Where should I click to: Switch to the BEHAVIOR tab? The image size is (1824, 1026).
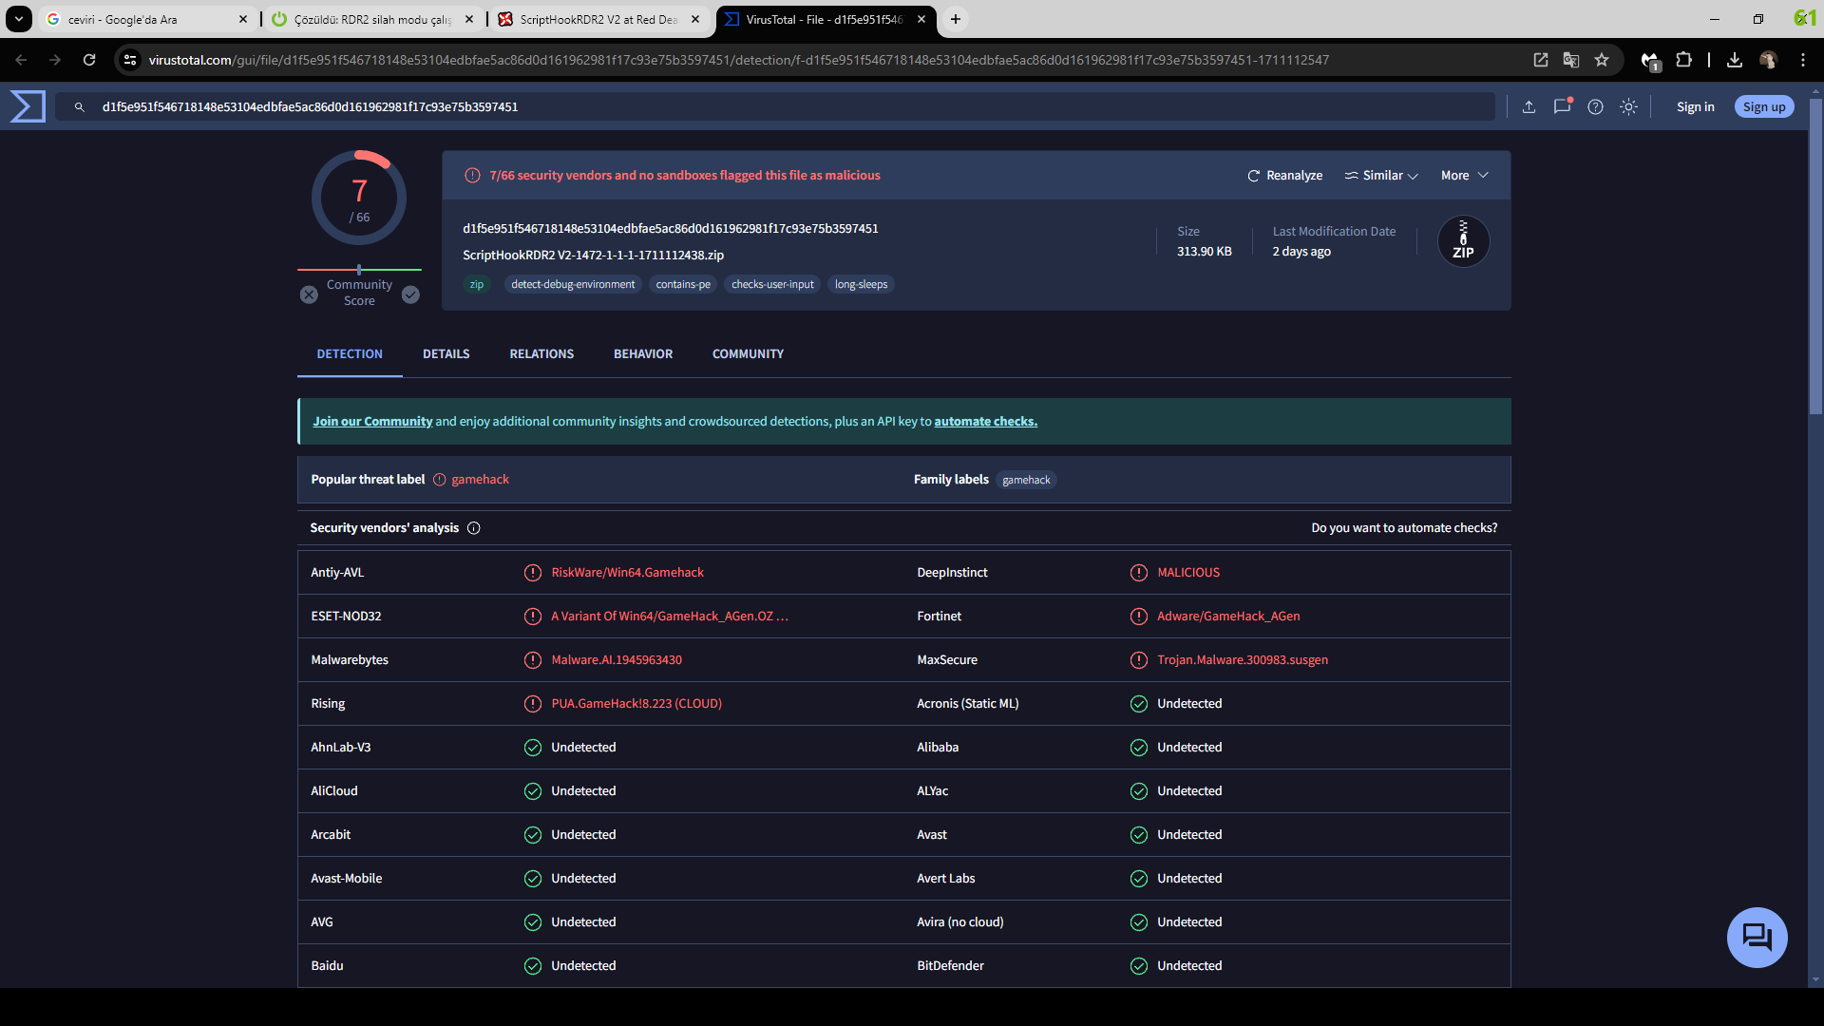pos(642,354)
